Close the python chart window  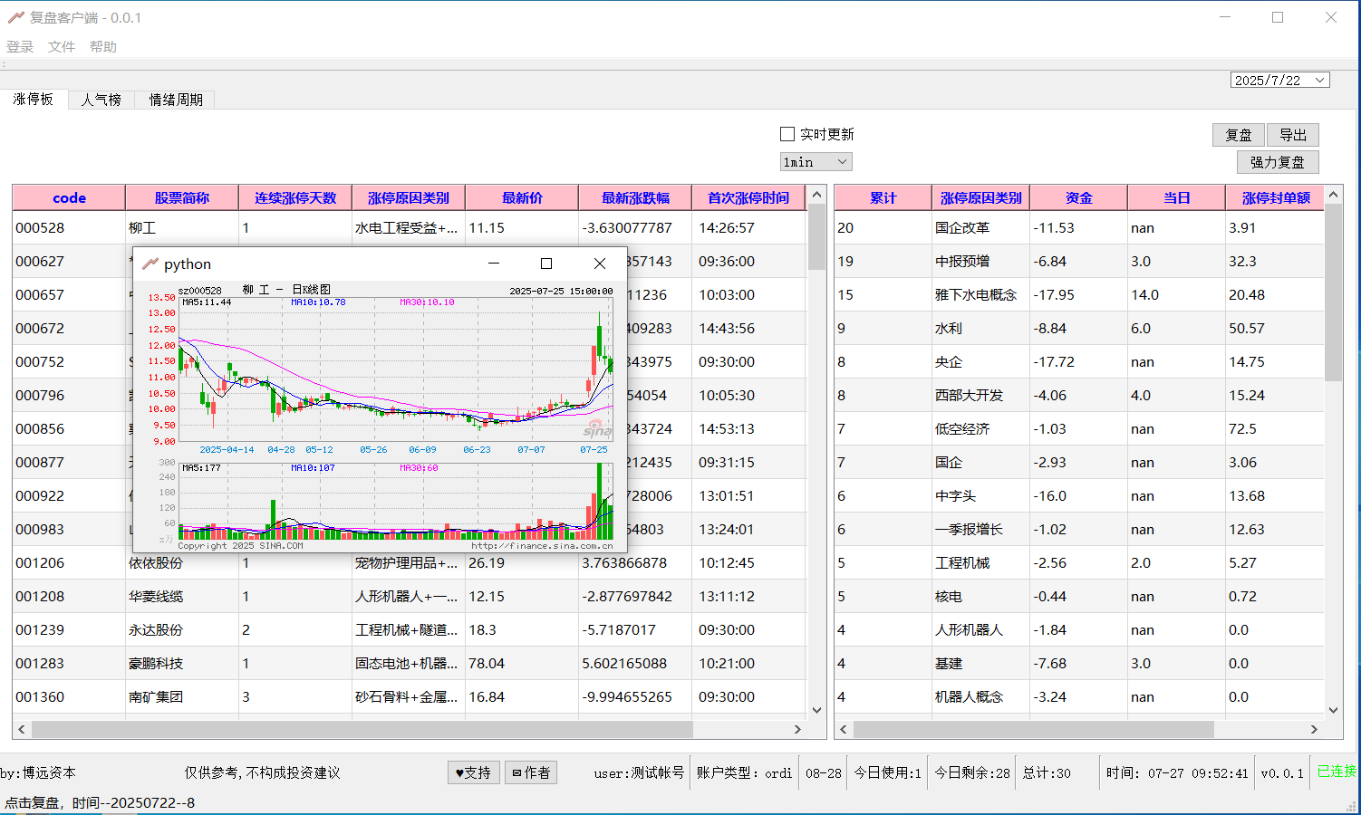click(x=600, y=264)
